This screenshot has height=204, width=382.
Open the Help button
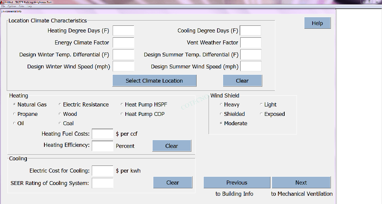317,23
